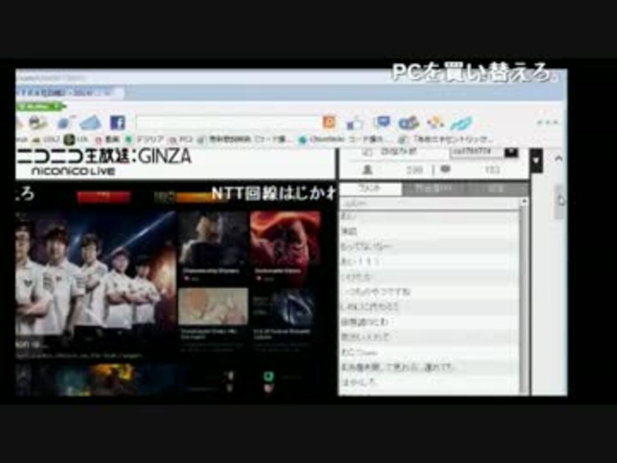Click the PCI bookmark in the bookmarks bar
This screenshot has width=617, height=463.
click(181, 139)
